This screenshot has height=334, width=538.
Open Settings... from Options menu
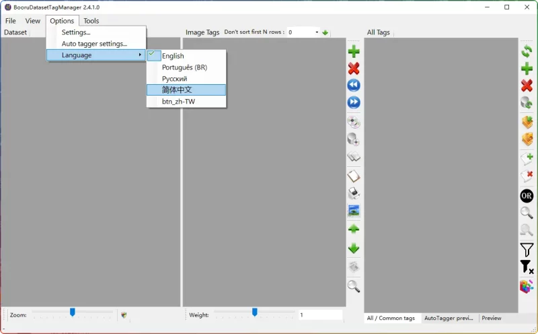click(x=96, y=32)
